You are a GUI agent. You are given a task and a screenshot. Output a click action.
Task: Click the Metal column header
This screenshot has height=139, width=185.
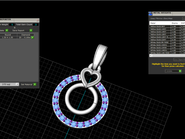[x=160, y=23]
